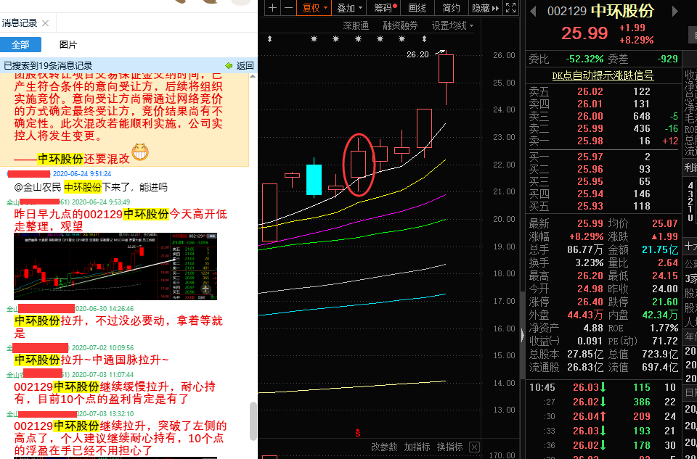The width and height of the screenshot is (697, 459).
Task: Select the 卖五 26.02 order row
Action: (x=603, y=91)
